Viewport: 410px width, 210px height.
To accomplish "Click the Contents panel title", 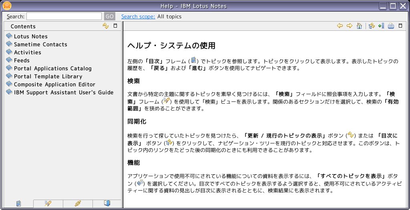I will click(23, 26).
